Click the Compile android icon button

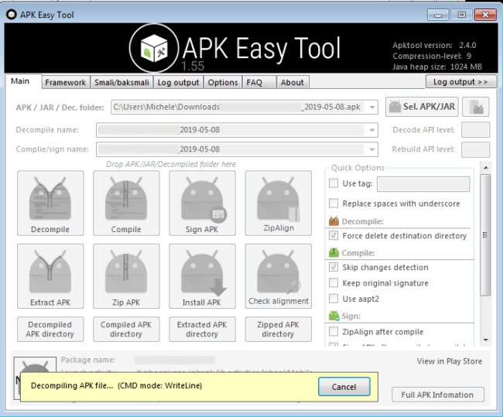pos(126,203)
